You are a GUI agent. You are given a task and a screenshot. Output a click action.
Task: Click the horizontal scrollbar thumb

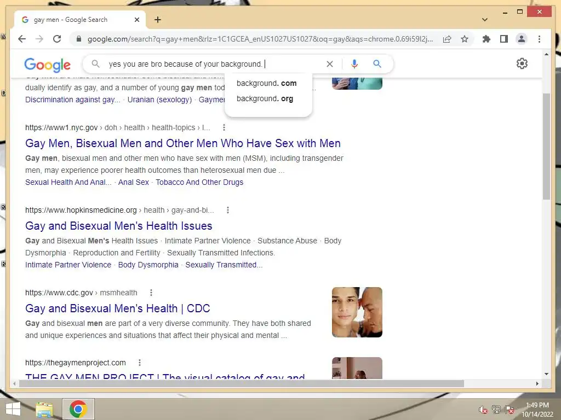click(x=242, y=383)
